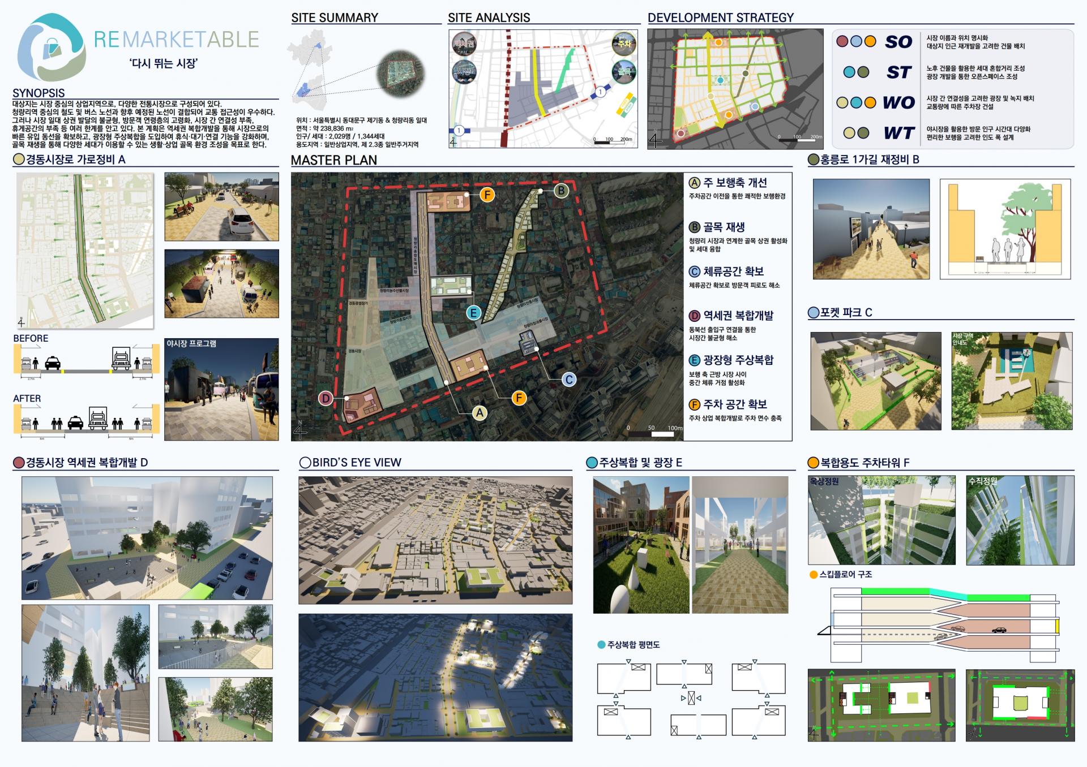Click the orange circle before 복합용도 주차타워 F
The height and width of the screenshot is (767, 1087).
pos(814,463)
